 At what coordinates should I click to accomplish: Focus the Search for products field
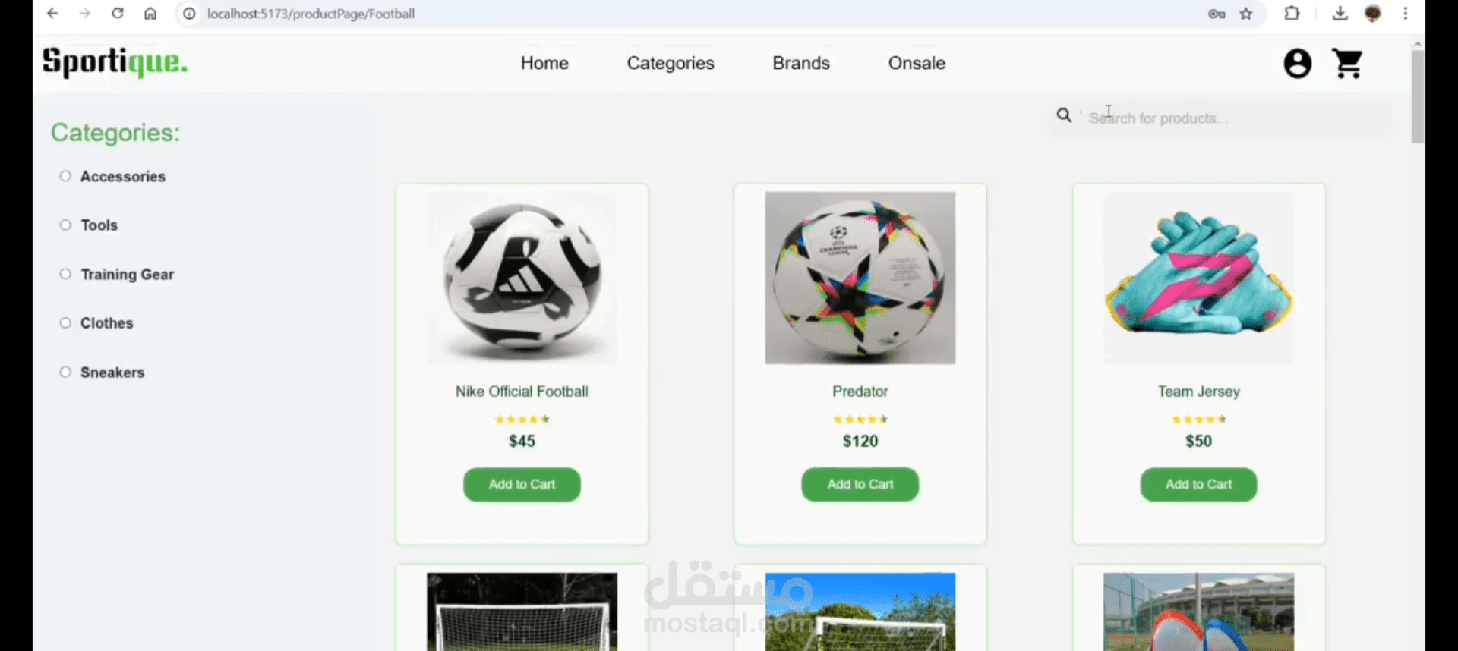click(1234, 118)
